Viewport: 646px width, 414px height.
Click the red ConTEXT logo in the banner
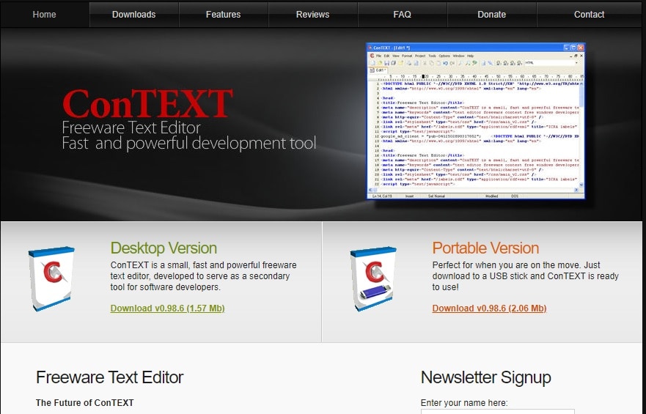pyautogui.click(x=147, y=103)
